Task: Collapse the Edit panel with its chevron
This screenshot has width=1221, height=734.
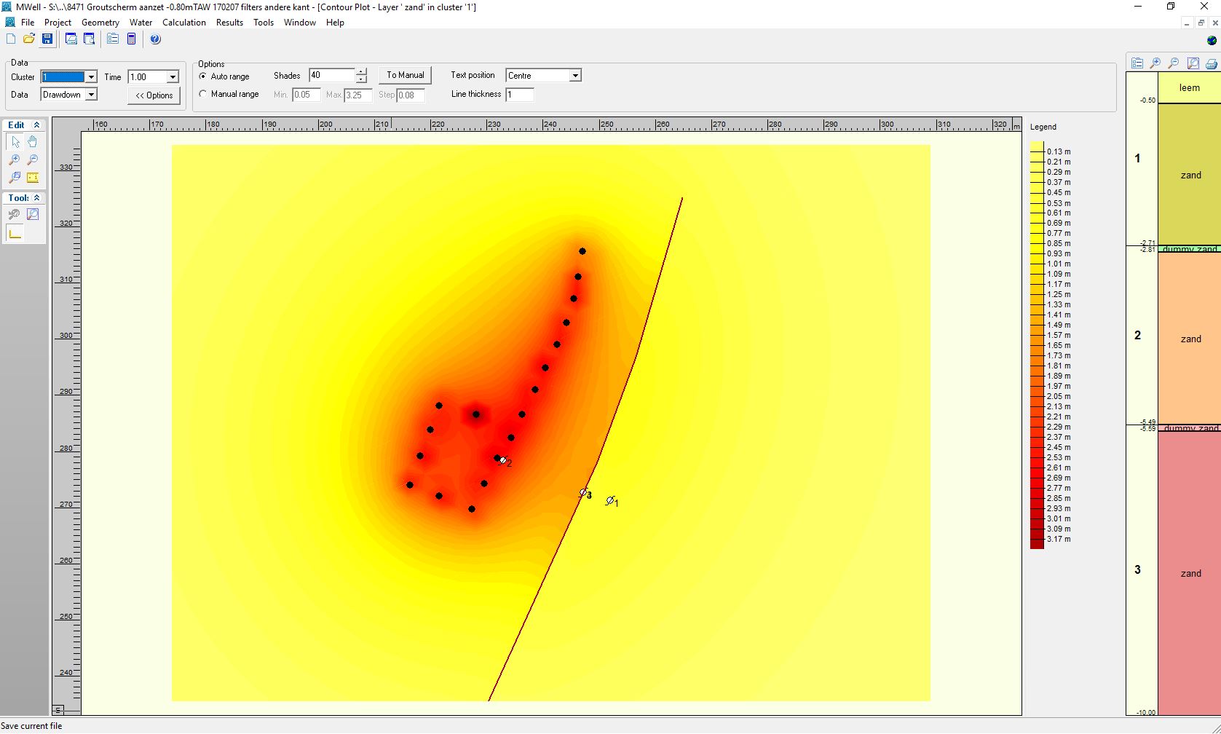Action: pyautogui.click(x=36, y=125)
